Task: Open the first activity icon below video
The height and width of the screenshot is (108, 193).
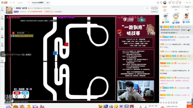Action: pyautogui.click(x=9, y=106)
